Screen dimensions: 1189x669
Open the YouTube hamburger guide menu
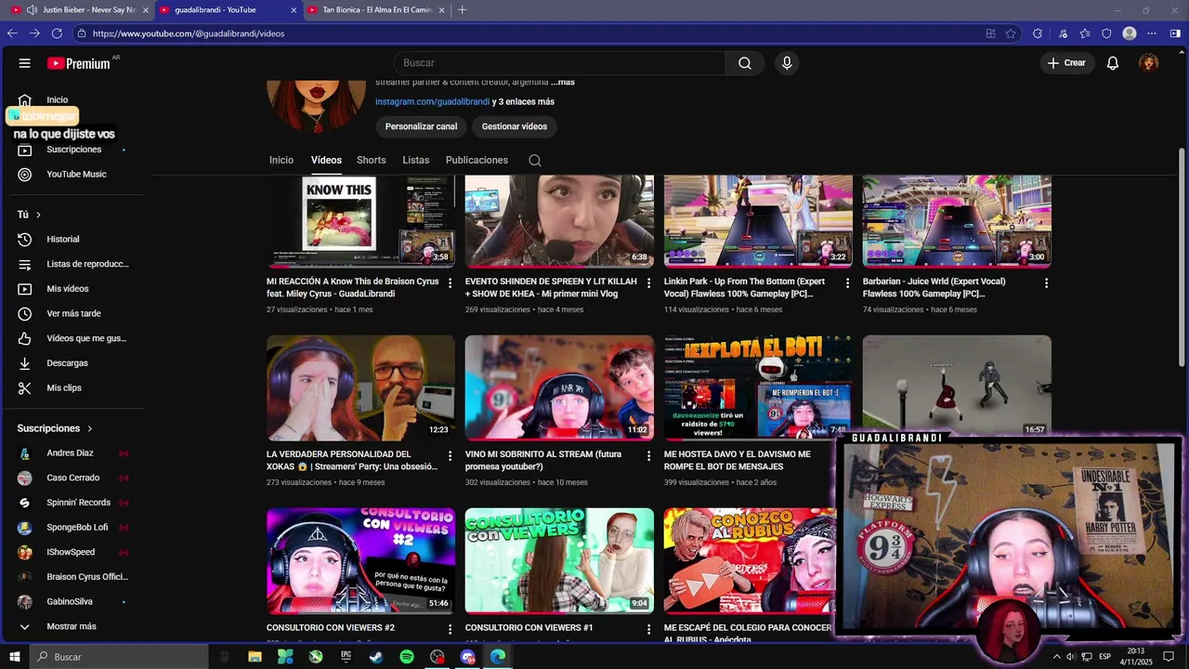[25, 63]
